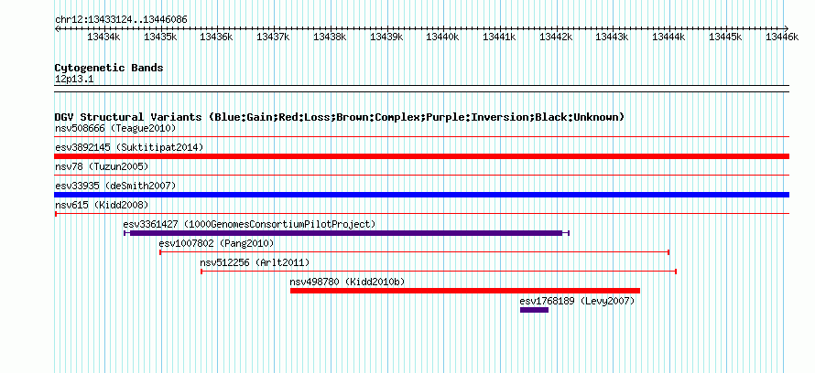Select the 12p13.1 band label
Screen dimensions: 815x373
click(x=74, y=80)
